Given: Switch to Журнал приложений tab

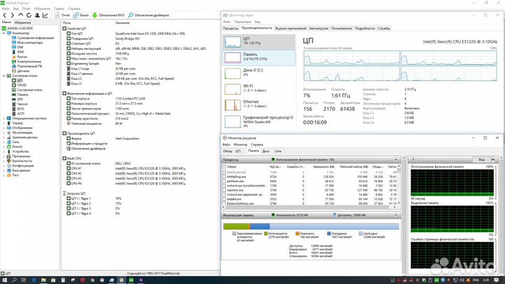Looking at the screenshot, I should (290, 28).
